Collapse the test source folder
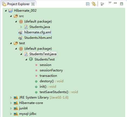Image resolution: width=127 pixels, height=117 pixels. point(11,43)
